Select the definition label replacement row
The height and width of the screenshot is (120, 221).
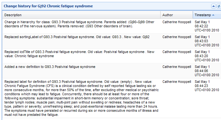[111, 98]
